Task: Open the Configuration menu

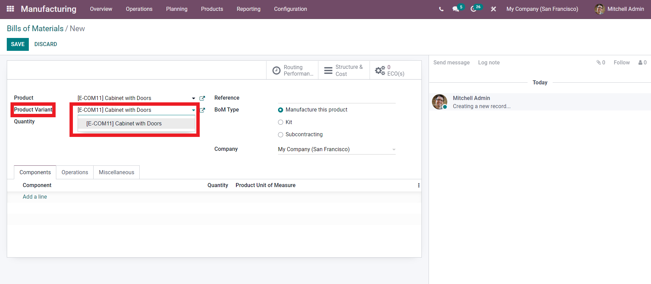Action: tap(291, 9)
